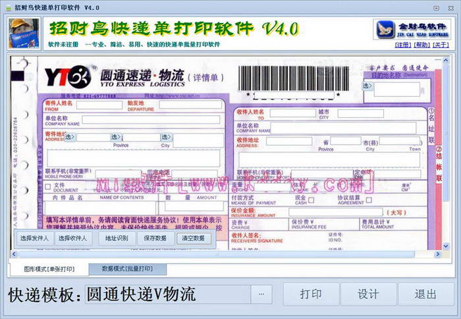Open the 帮助 help link
Viewport: 461px width, 319px height.
point(422,45)
